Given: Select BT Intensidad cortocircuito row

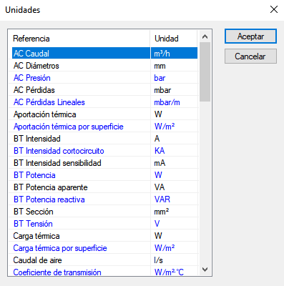Looking at the screenshot, I should point(103,150).
